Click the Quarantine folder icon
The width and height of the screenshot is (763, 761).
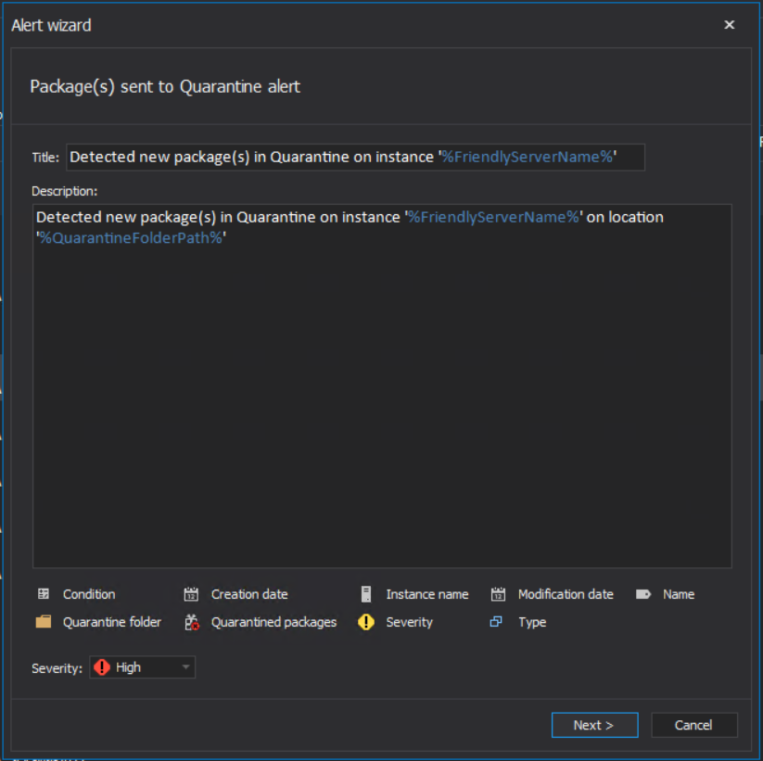click(x=44, y=621)
